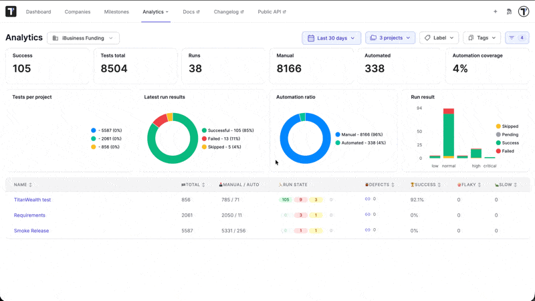Click the company building icon

coord(56,38)
